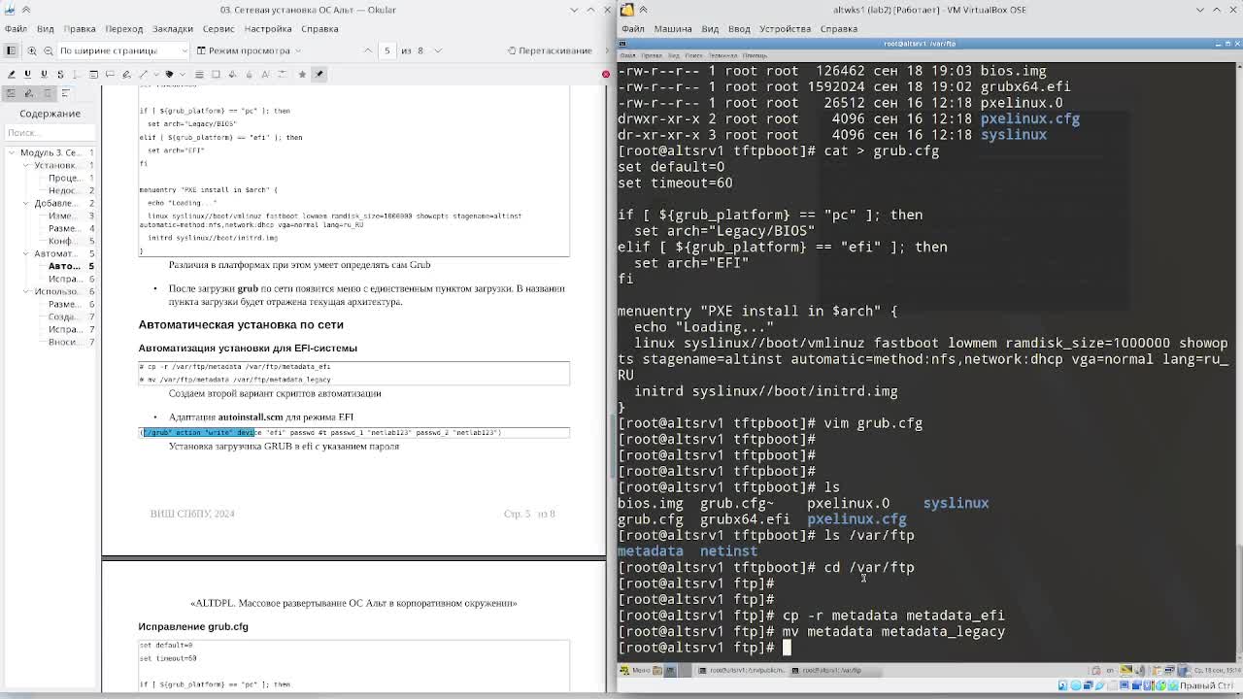Select the 'Недос...' contents entry
Image resolution: width=1243 pixels, height=699 pixels.
coord(65,190)
